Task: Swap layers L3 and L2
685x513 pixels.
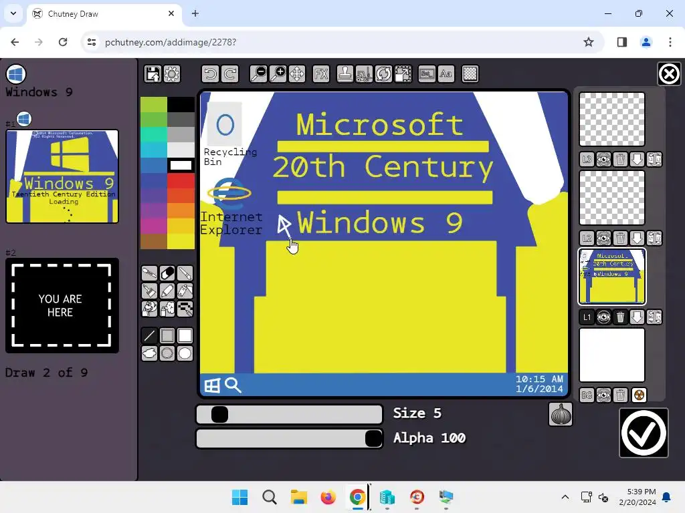Action: coord(654,160)
